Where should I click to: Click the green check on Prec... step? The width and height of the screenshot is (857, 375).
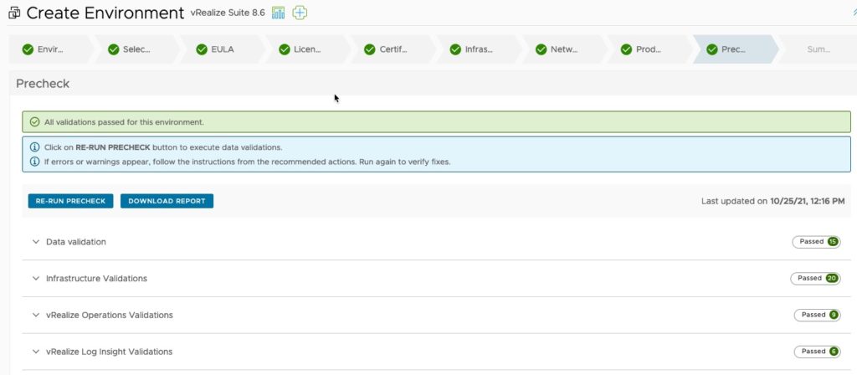coord(711,49)
